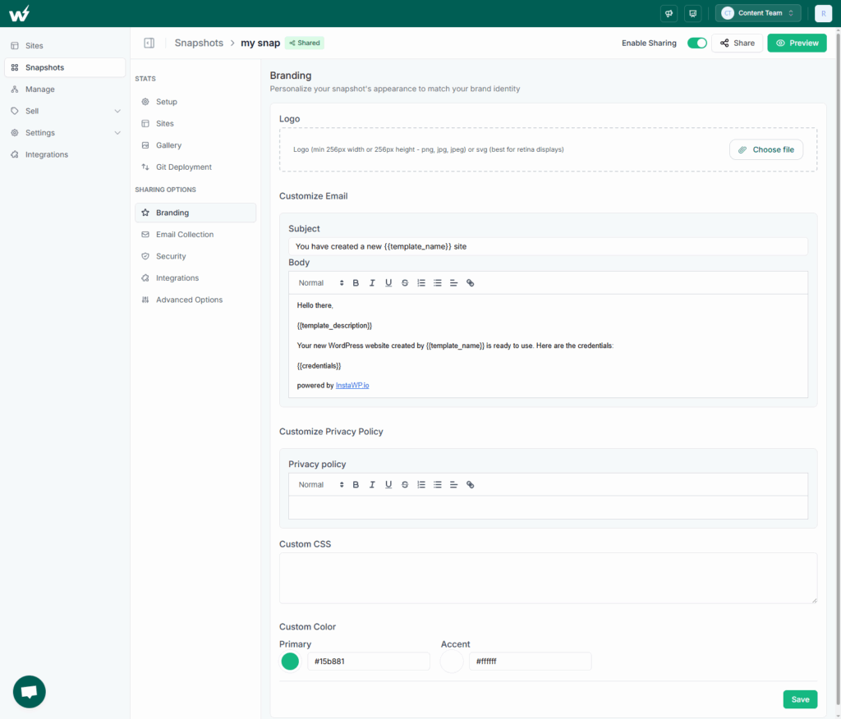Image resolution: width=841 pixels, height=719 pixels.
Task: Open Integrations under Sharing Options
Action: pyautogui.click(x=195, y=277)
